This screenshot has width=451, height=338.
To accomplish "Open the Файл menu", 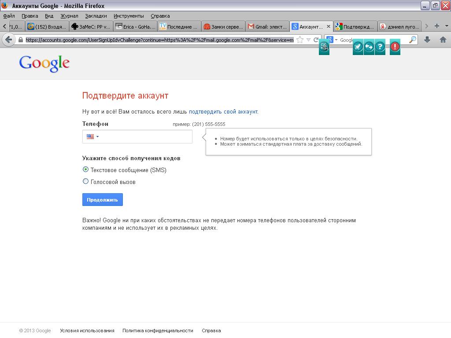I will pos(9,16).
